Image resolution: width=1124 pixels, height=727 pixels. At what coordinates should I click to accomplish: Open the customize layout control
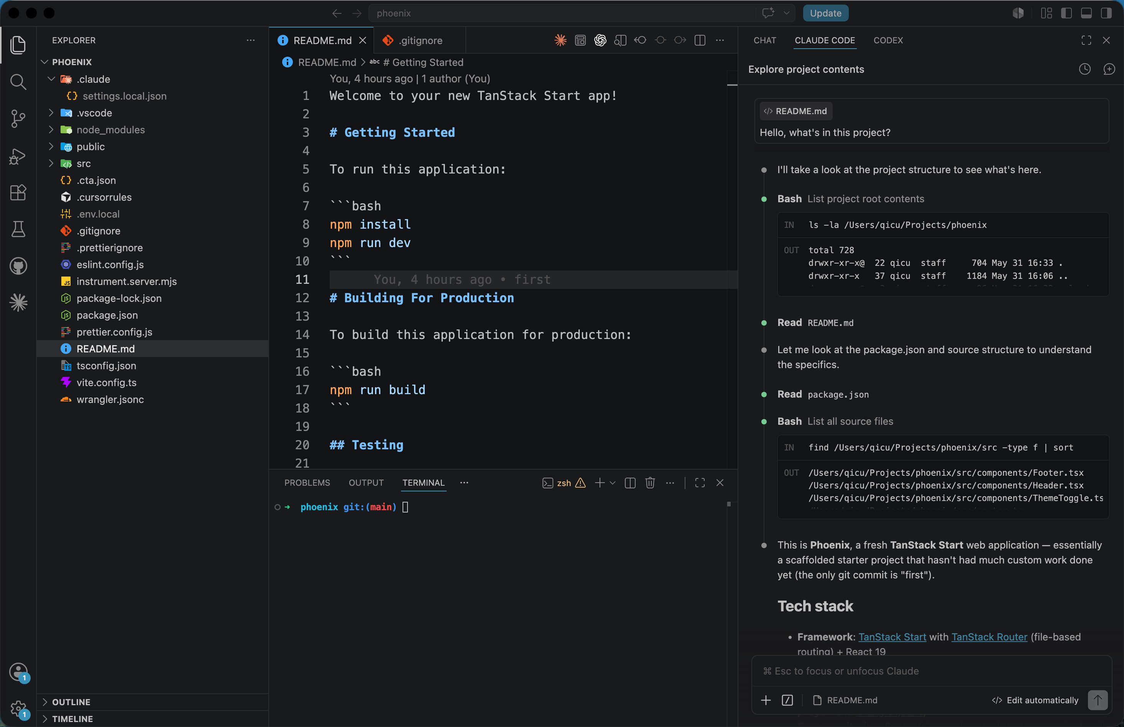[x=1046, y=13]
